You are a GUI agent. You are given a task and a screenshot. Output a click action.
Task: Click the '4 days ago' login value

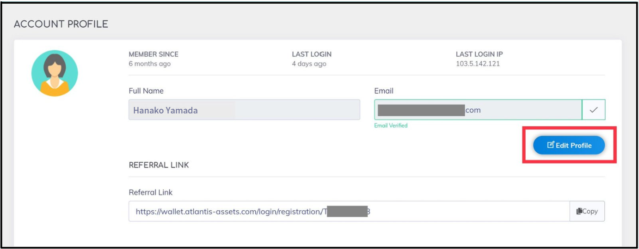[309, 64]
